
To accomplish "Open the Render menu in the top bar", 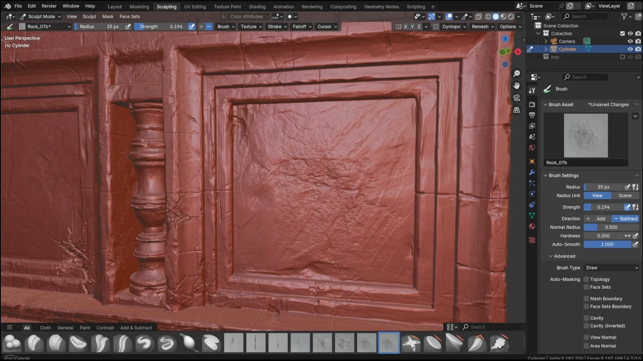I will pos(49,6).
